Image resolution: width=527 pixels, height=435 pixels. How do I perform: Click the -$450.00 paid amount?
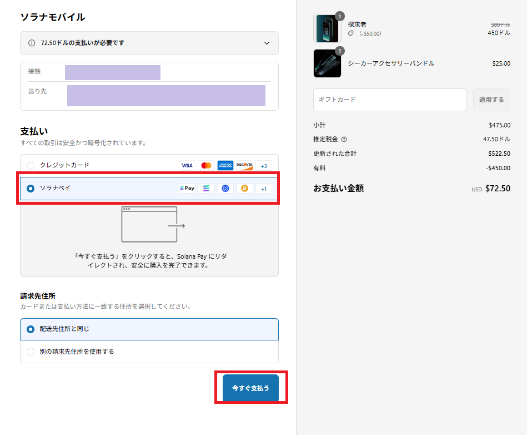pyautogui.click(x=498, y=168)
